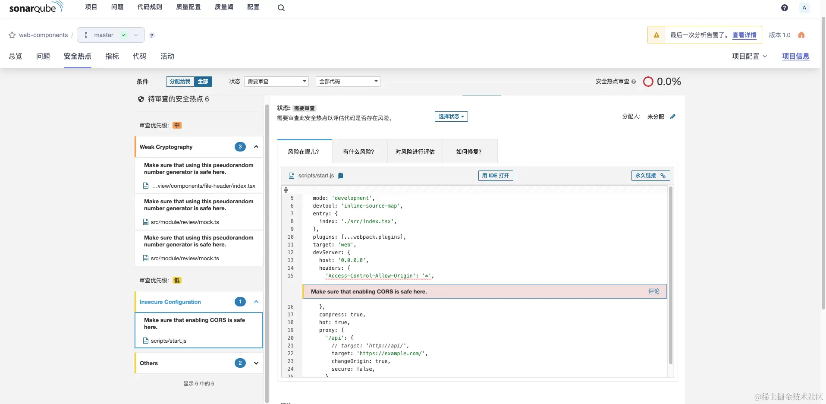Viewport: 826px width, 404px height.
Task: Open the help question mark icon
Action: 784,8
